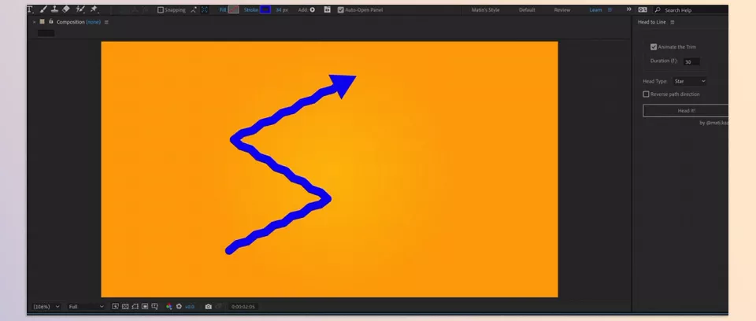
Task: Click the Duration (f) field showing 30
Action: 691,61
